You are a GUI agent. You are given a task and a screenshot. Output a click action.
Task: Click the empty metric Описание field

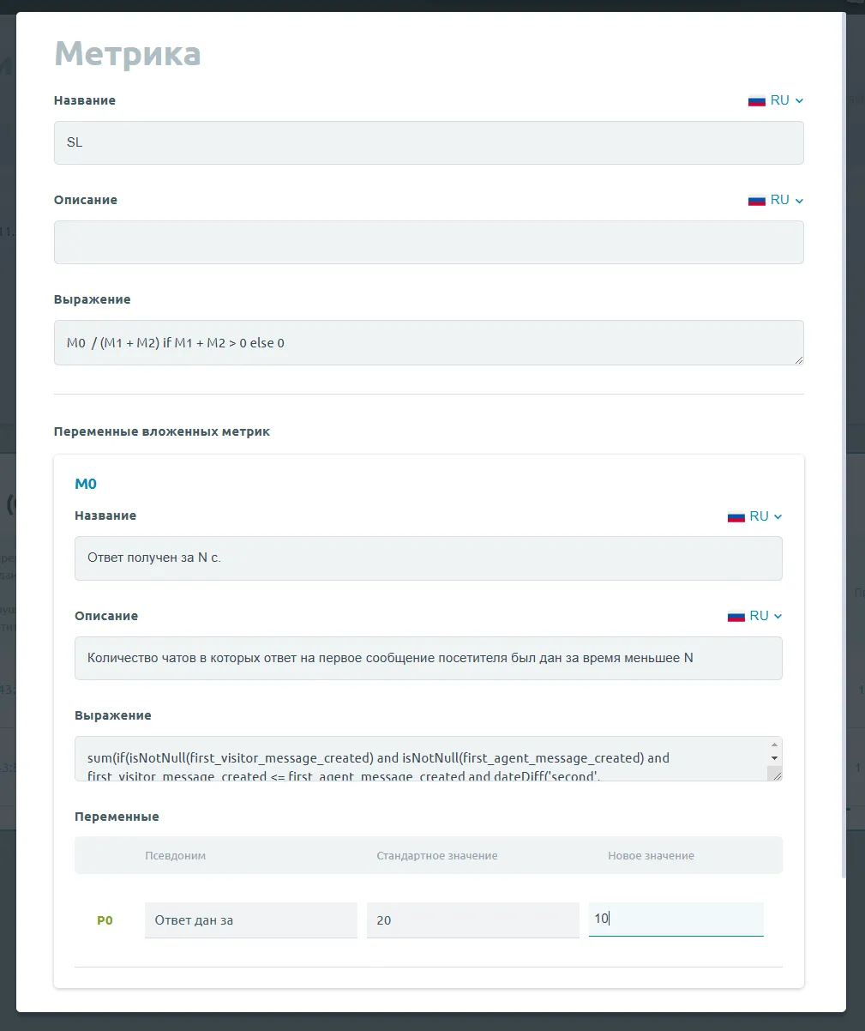pos(429,242)
